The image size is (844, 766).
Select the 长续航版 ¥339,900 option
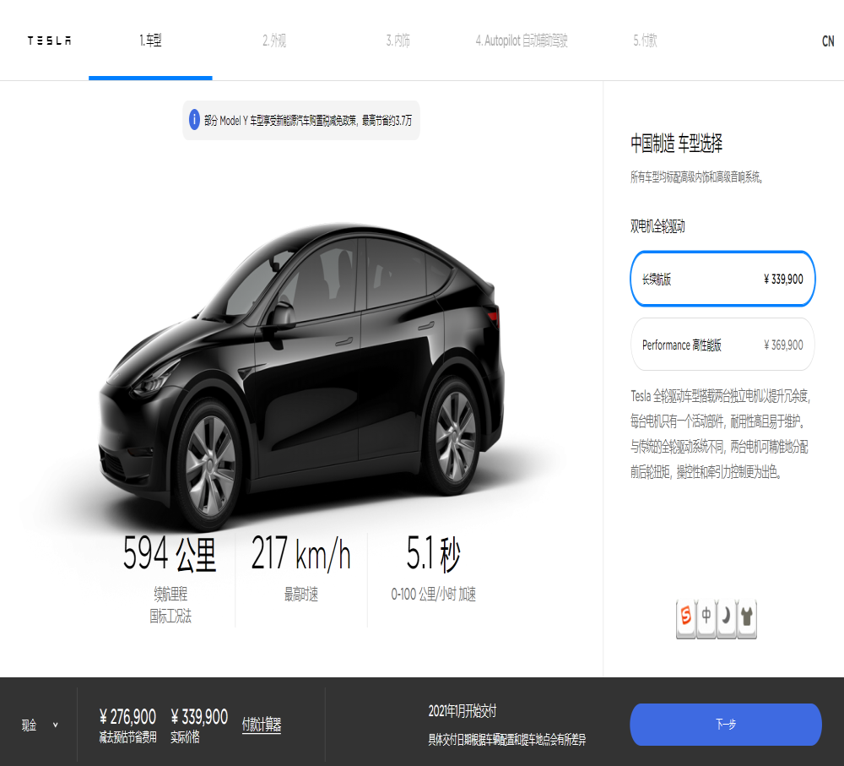(x=722, y=279)
